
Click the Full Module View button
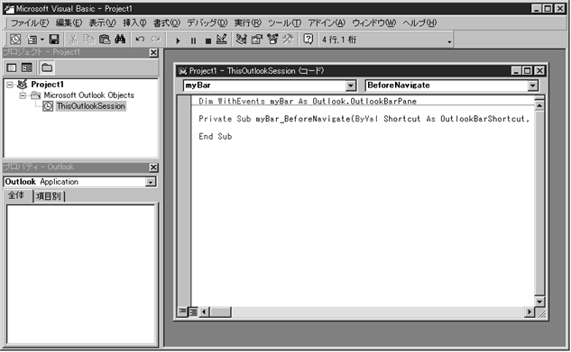[x=193, y=311]
